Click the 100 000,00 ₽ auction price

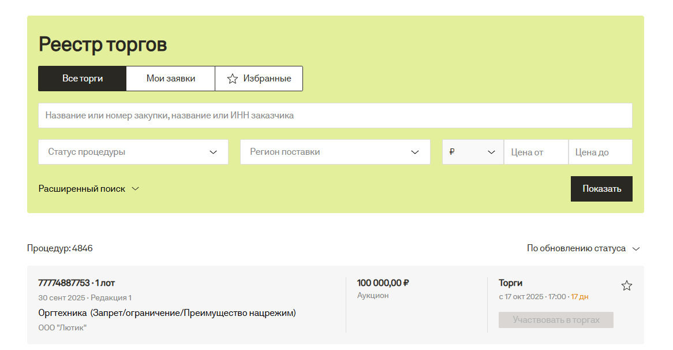383,283
